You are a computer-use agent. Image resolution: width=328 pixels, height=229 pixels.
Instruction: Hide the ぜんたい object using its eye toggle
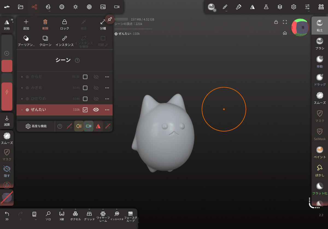96,110
